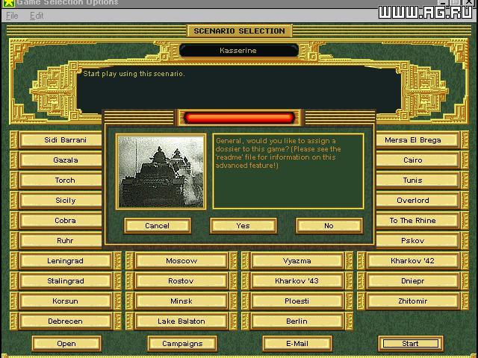Select the Kharkov '43 scenario

[x=297, y=281]
